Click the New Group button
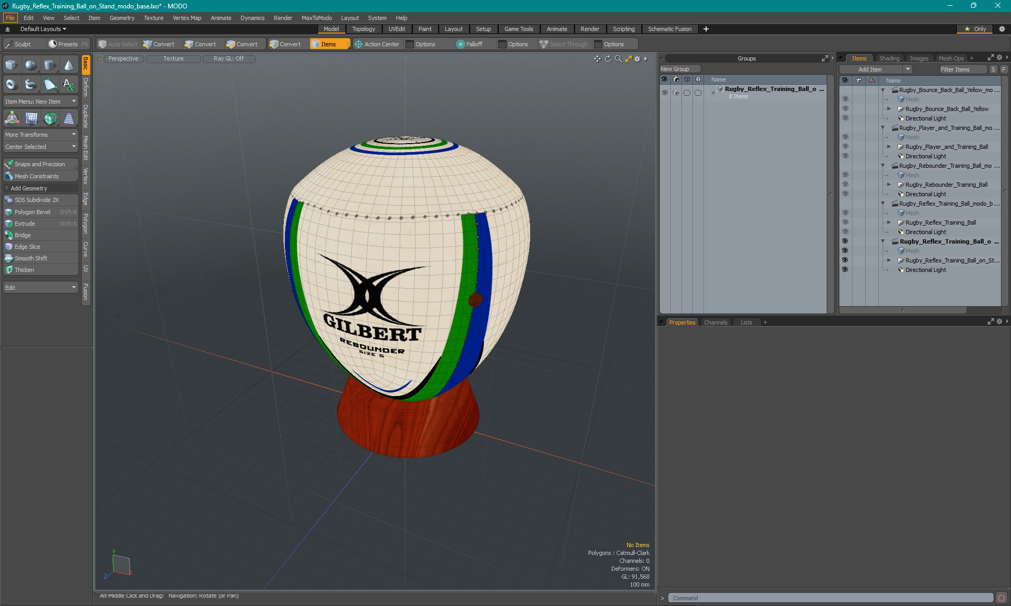This screenshot has height=606, width=1011. tap(679, 69)
